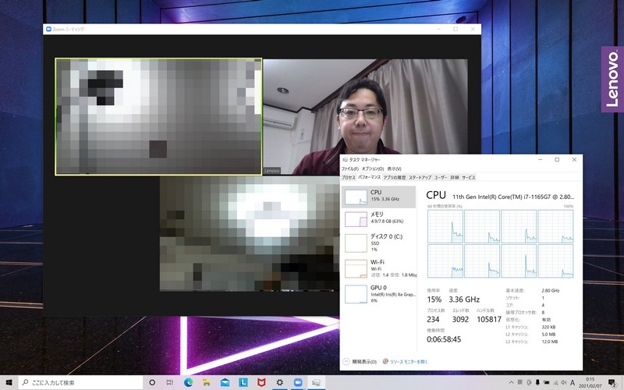Select GPU 0 in the sidebar
The width and height of the screenshot is (624, 390).
pos(378,294)
